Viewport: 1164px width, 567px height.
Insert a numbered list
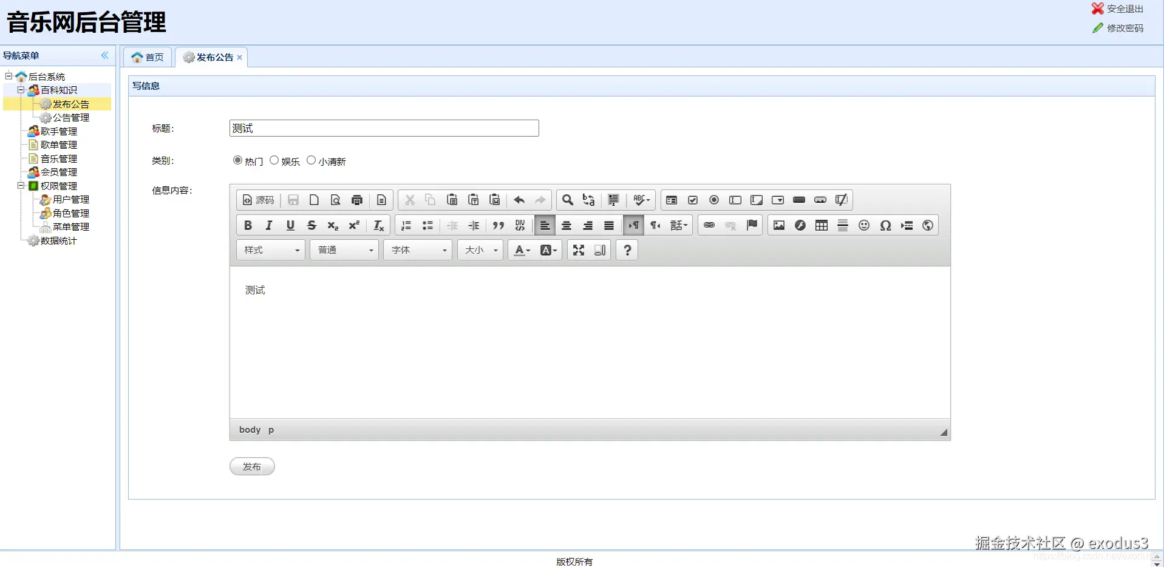coord(406,225)
